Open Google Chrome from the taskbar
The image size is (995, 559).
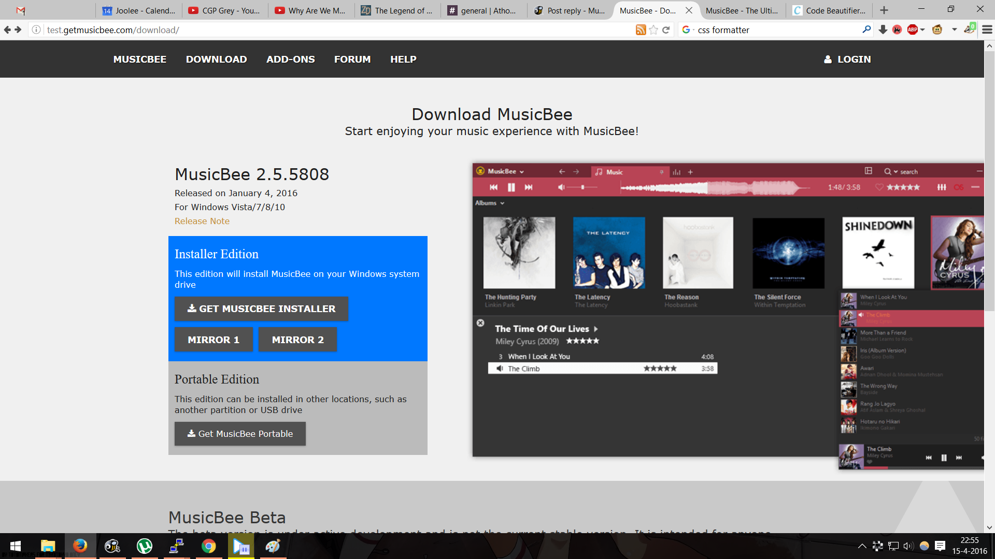click(209, 546)
